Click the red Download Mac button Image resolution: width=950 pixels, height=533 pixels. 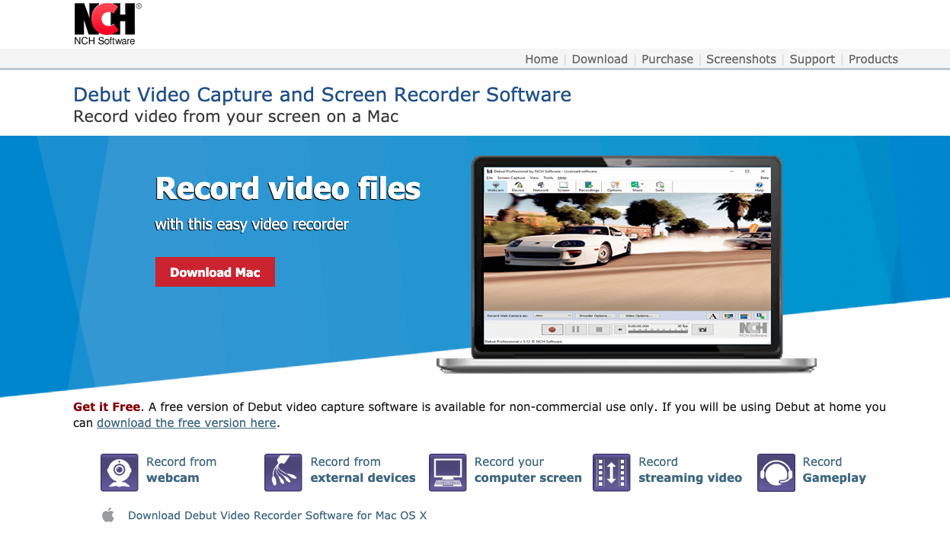coord(215,272)
